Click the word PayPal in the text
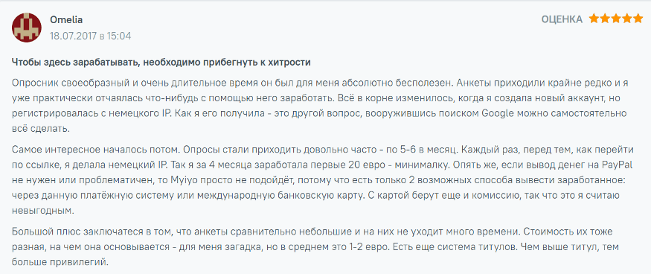This screenshot has width=651, height=274. pos(617,165)
